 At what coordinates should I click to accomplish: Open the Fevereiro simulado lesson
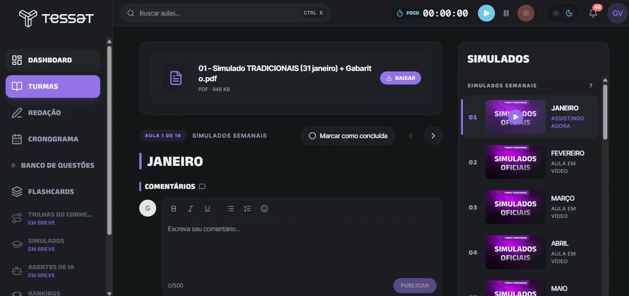530,162
